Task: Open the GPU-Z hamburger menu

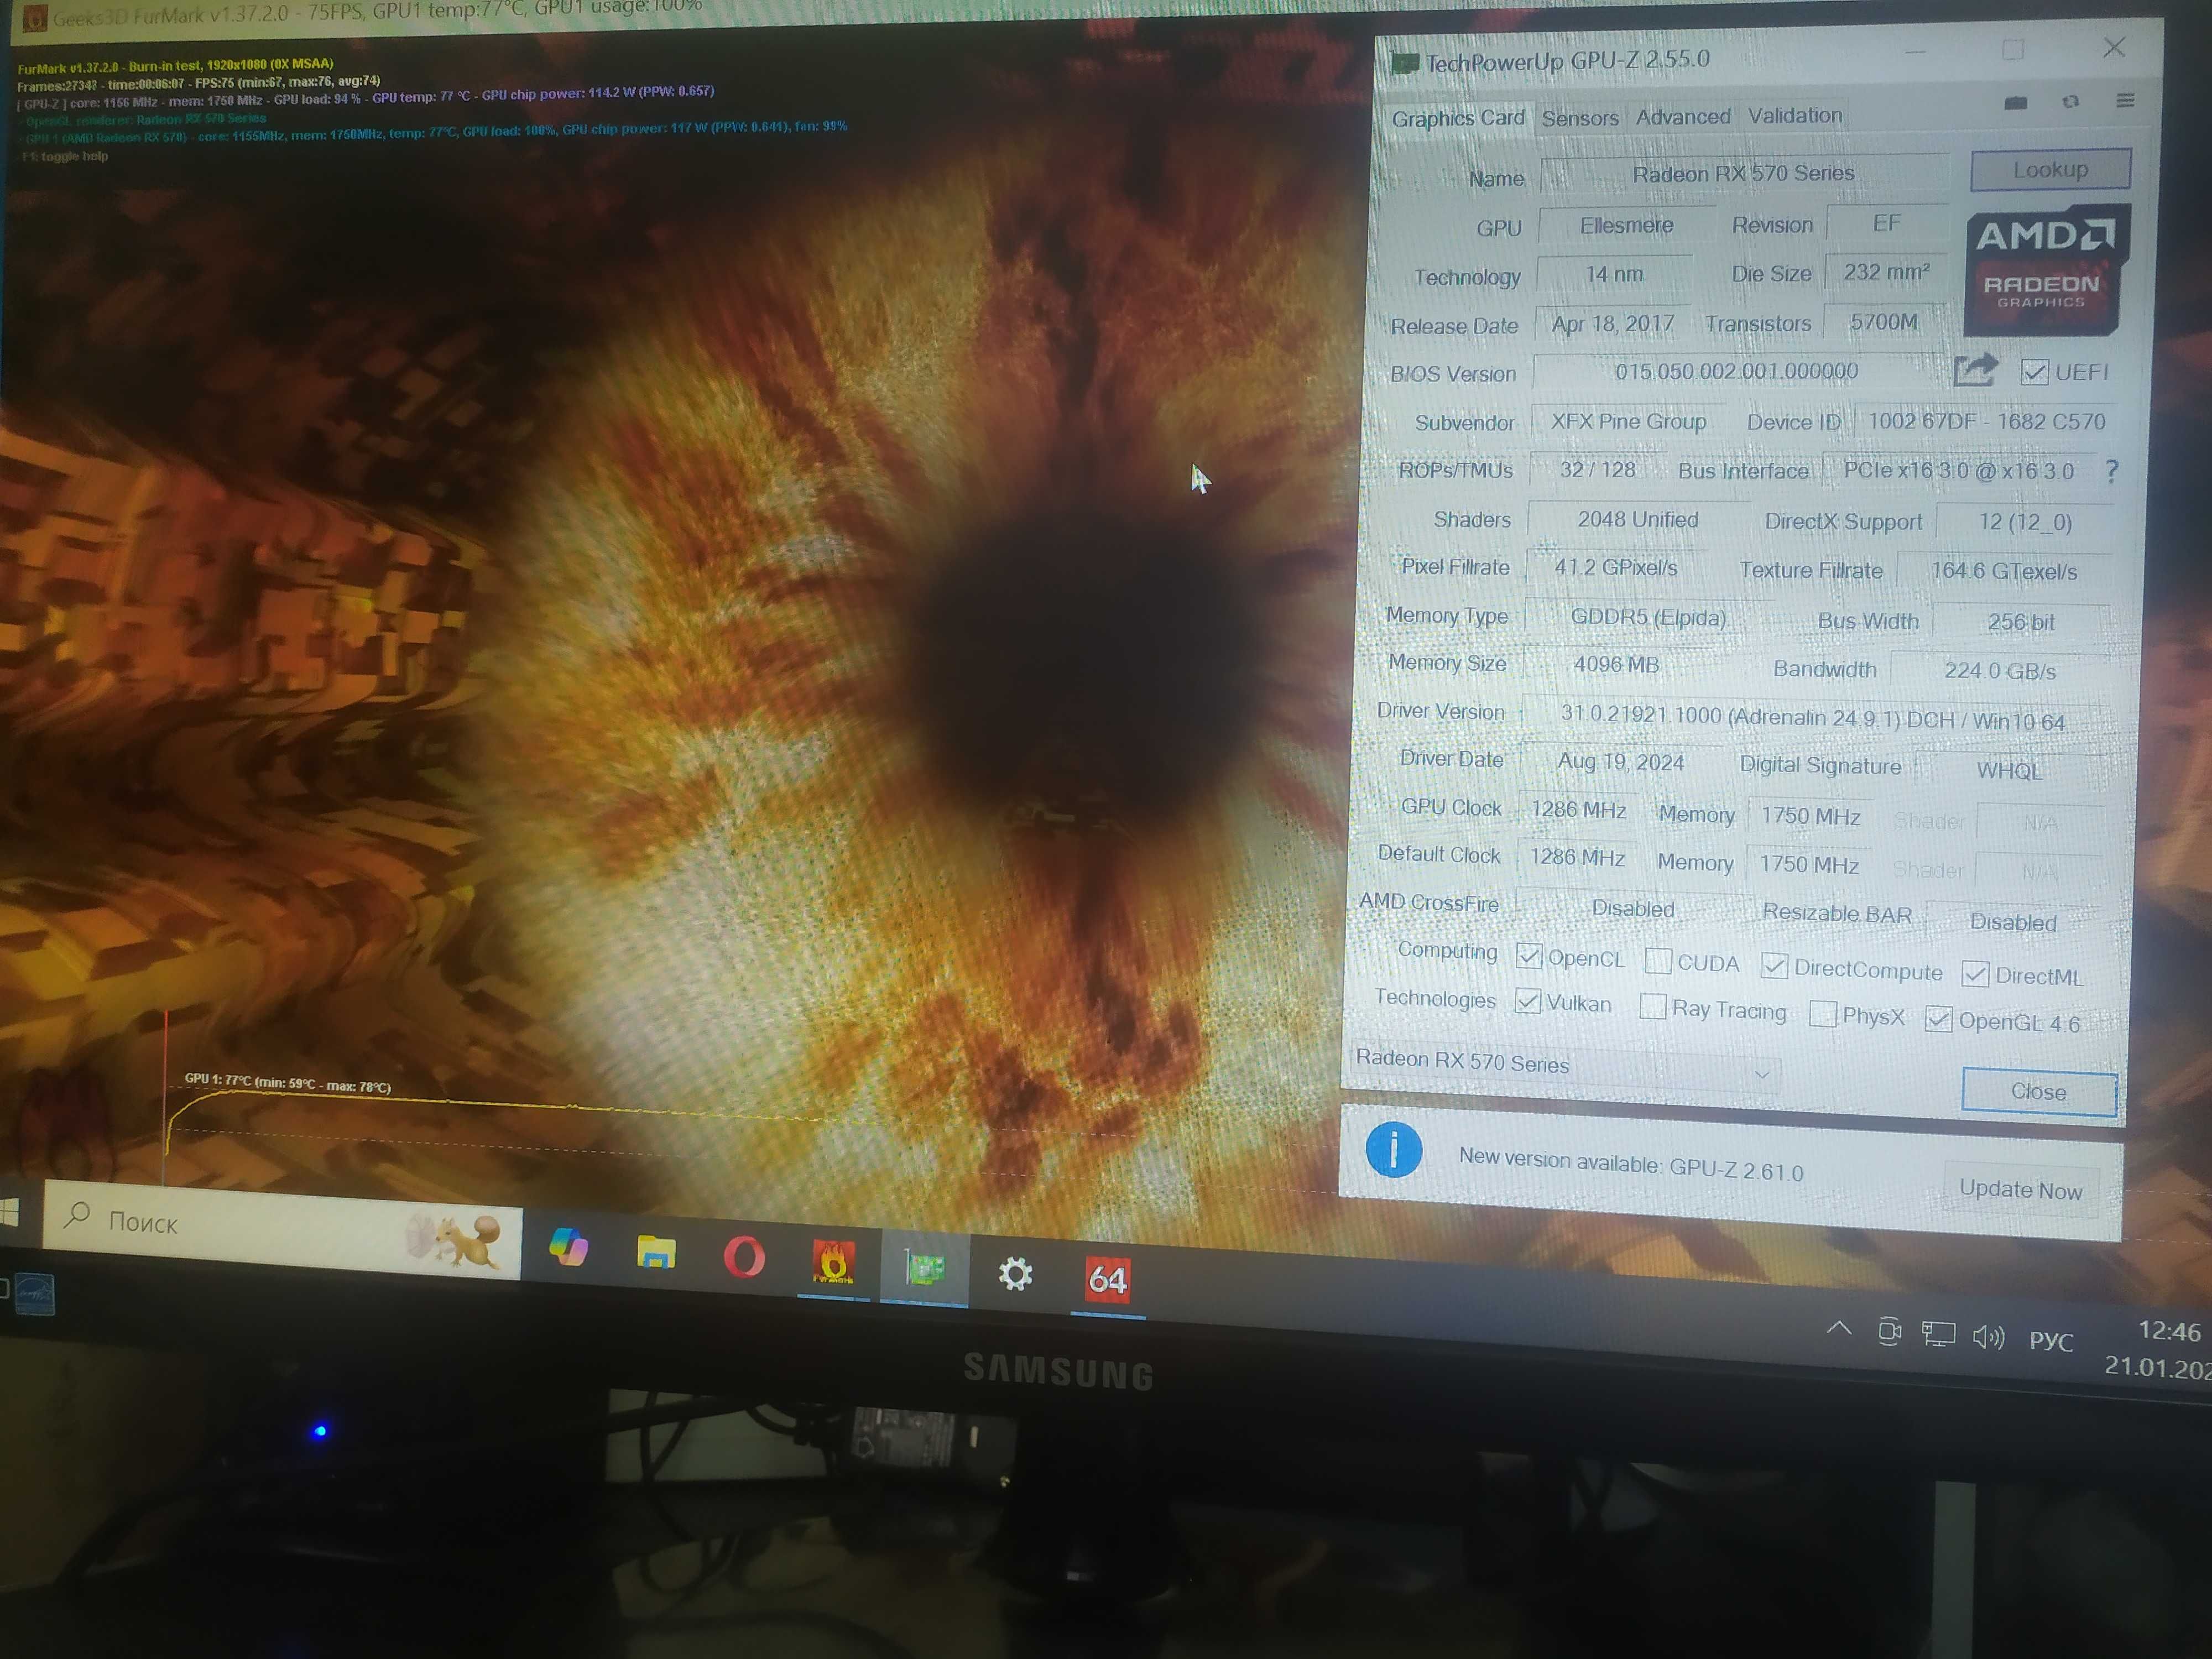Action: (2126, 100)
